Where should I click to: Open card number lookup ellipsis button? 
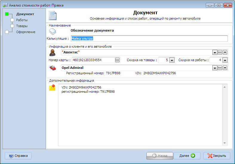coord(117,60)
